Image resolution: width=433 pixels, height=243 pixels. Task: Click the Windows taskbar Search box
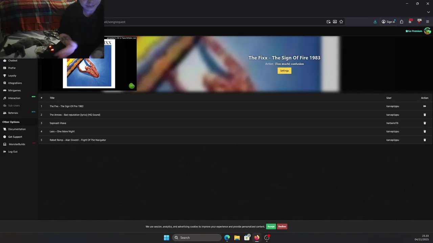pyautogui.click(x=197, y=238)
